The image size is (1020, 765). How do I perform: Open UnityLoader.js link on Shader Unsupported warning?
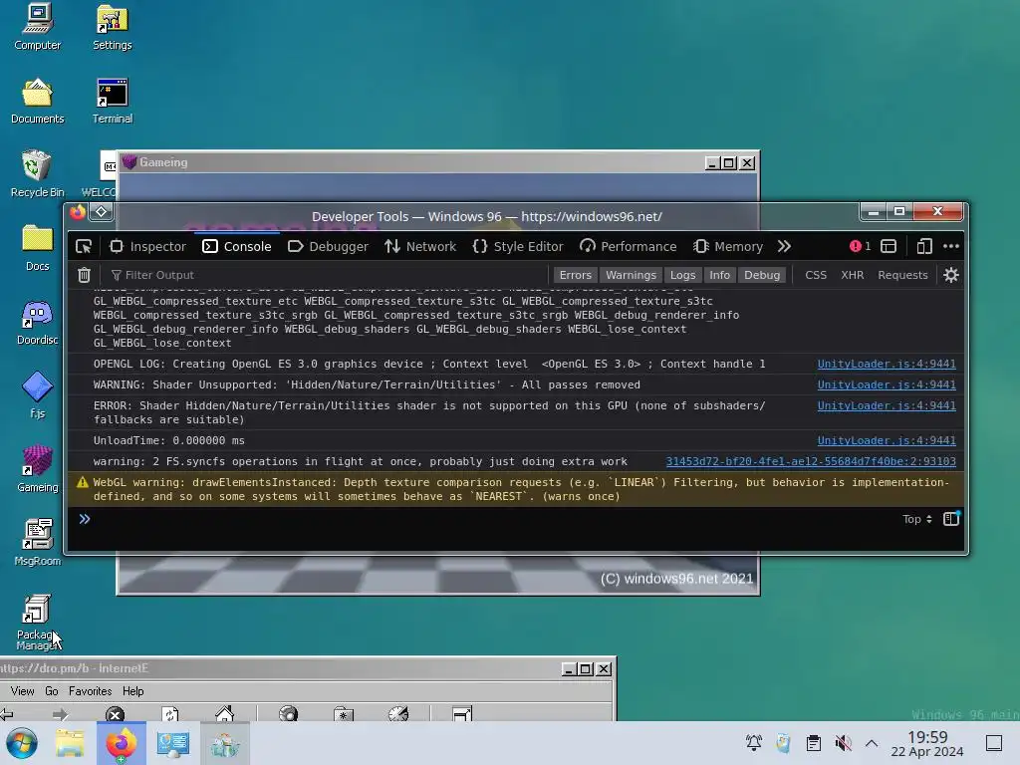[886, 384]
